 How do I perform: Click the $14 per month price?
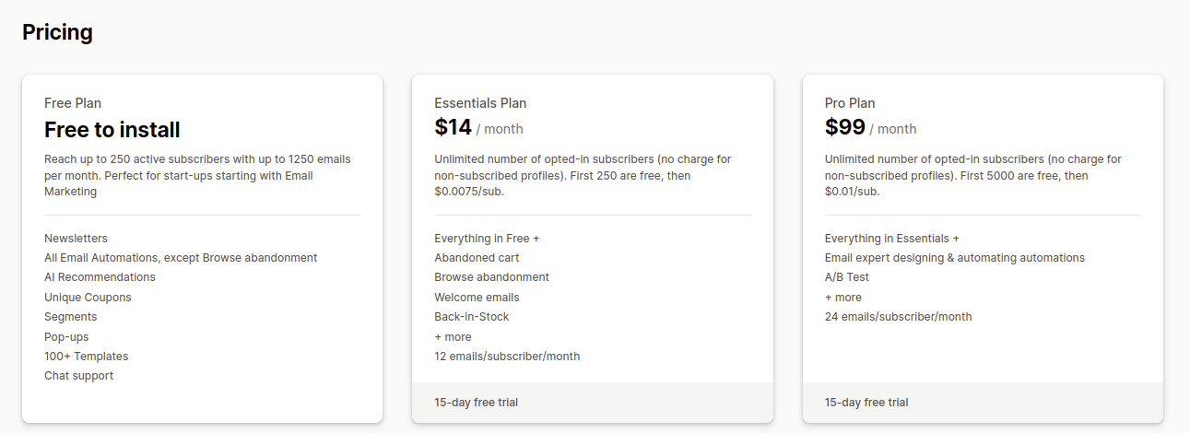click(478, 127)
